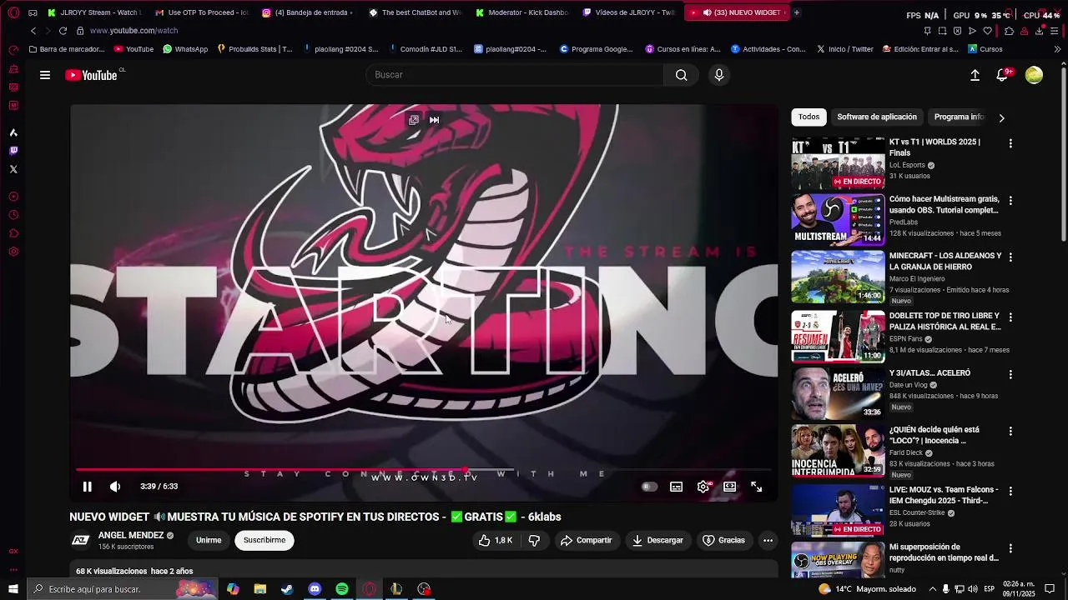1068x600 pixels.
Task: Focus the Buscar search field
Action: 515,75
